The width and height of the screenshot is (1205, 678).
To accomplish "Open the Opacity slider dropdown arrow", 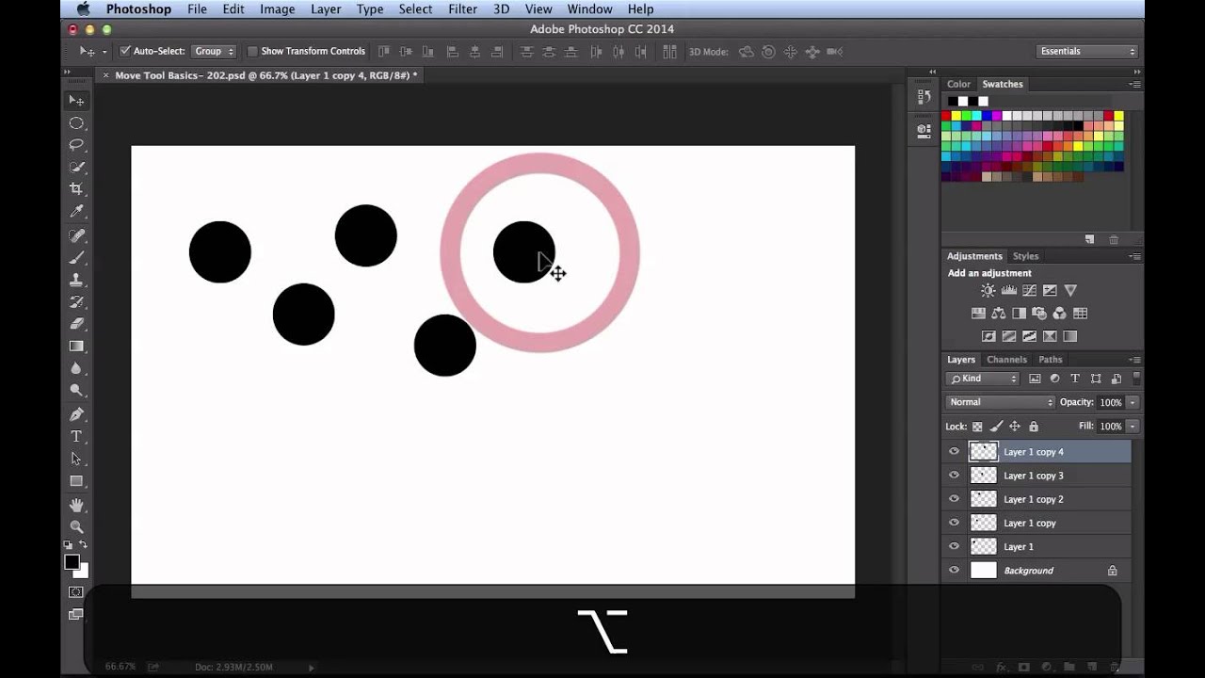I will pos(1133,402).
